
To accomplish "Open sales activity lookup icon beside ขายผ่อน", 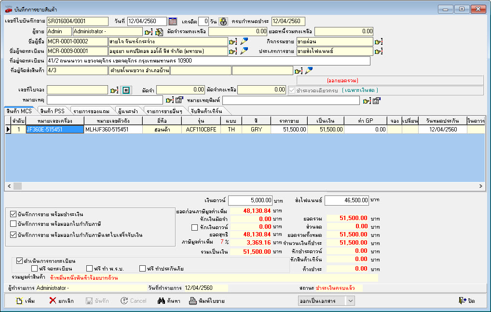I will tap(378, 41).
